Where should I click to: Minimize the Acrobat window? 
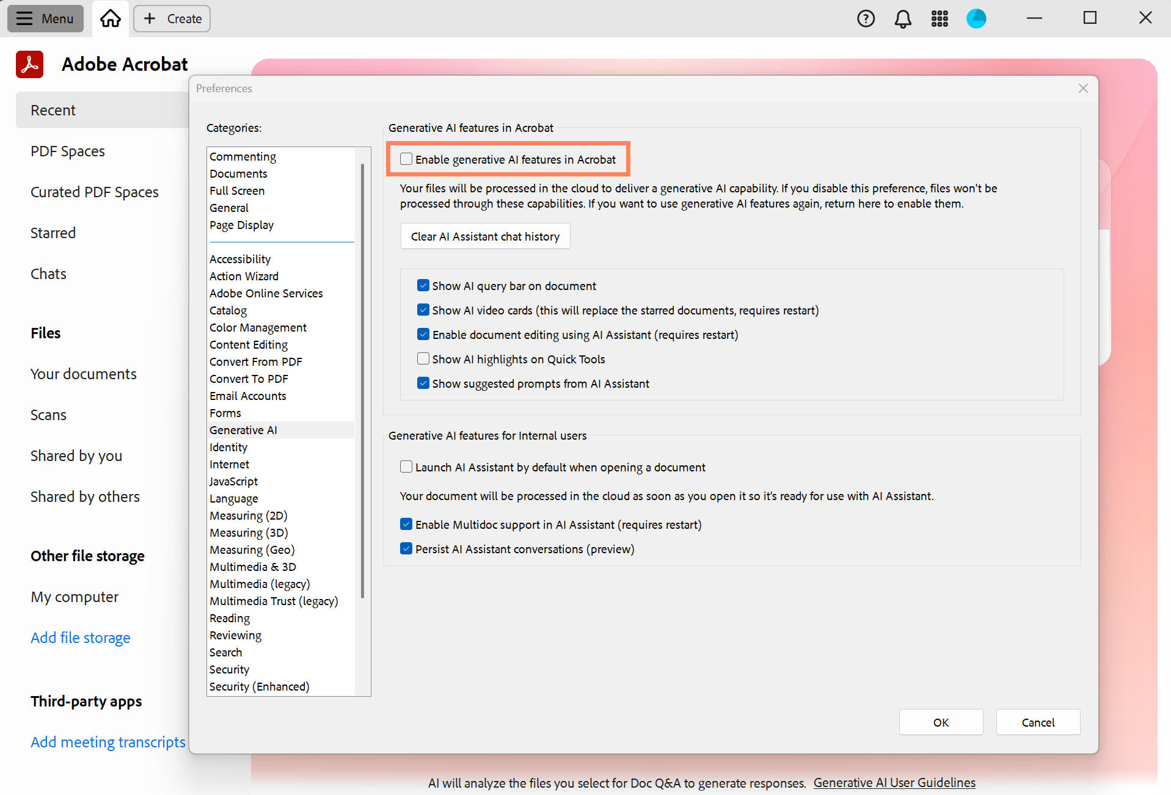click(x=1034, y=18)
